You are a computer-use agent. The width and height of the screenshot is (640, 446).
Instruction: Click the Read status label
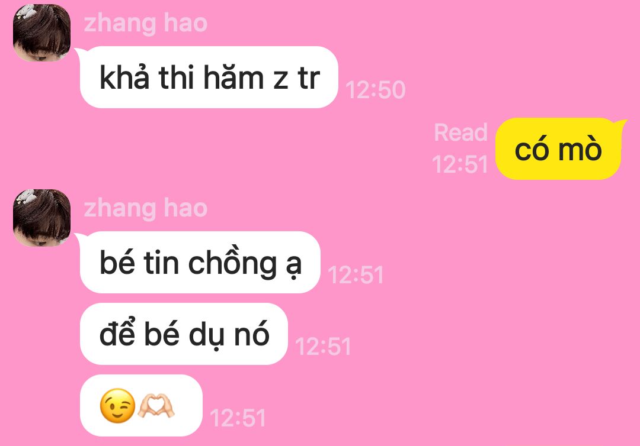pos(461,132)
